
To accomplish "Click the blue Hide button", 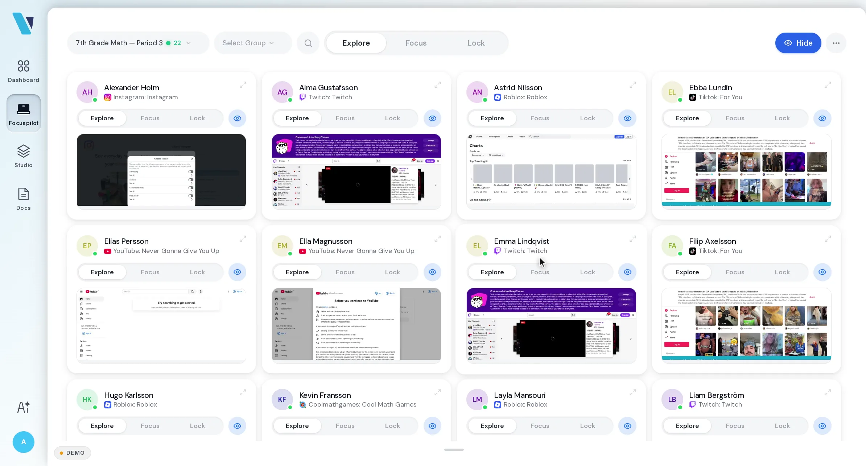I will click(x=798, y=43).
